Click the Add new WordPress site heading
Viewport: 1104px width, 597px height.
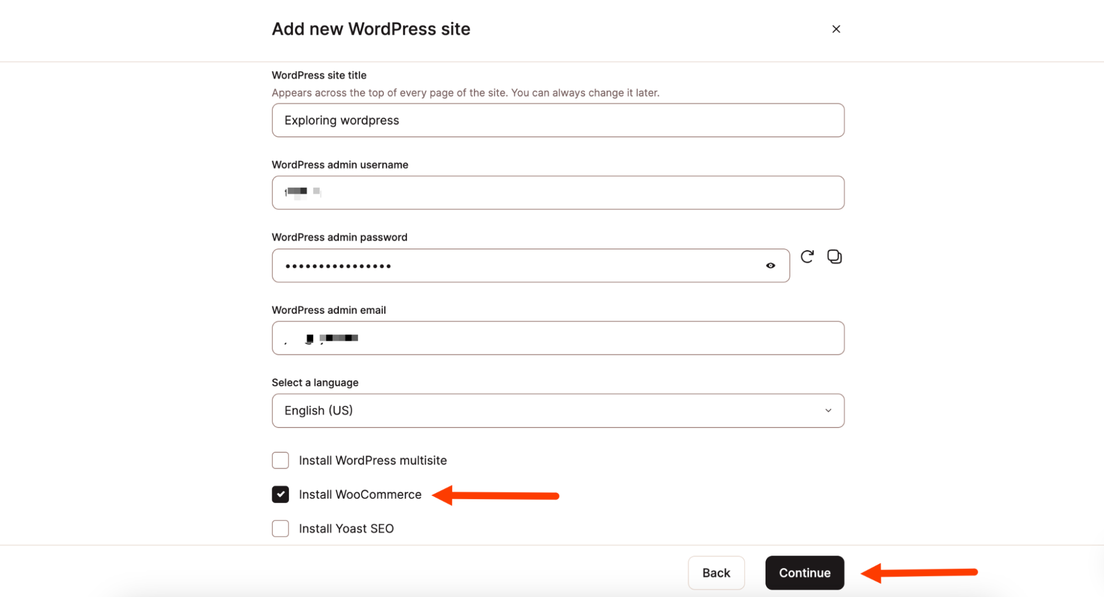(x=370, y=29)
